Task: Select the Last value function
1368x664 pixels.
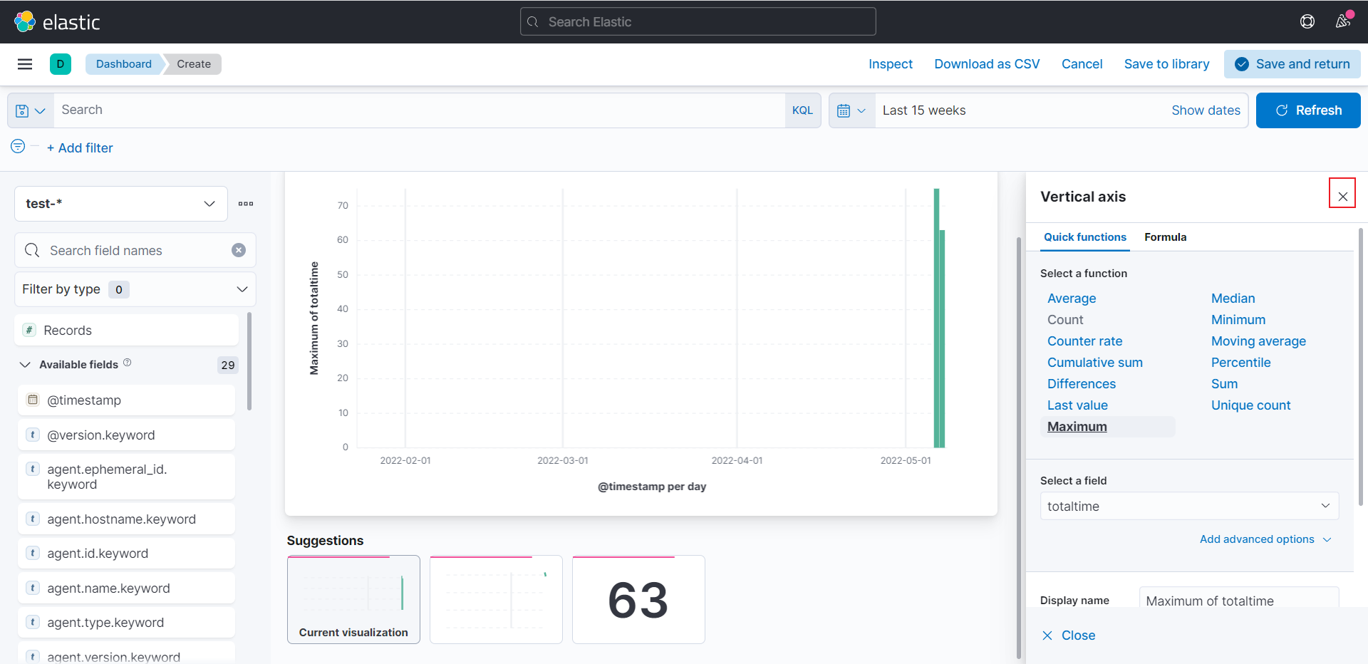Action: 1077,405
